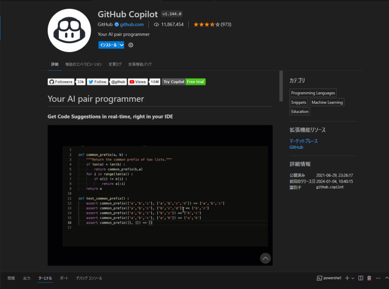389x289 pixels.
Task: Click the GitHub Followers badge
Action: tap(61, 82)
